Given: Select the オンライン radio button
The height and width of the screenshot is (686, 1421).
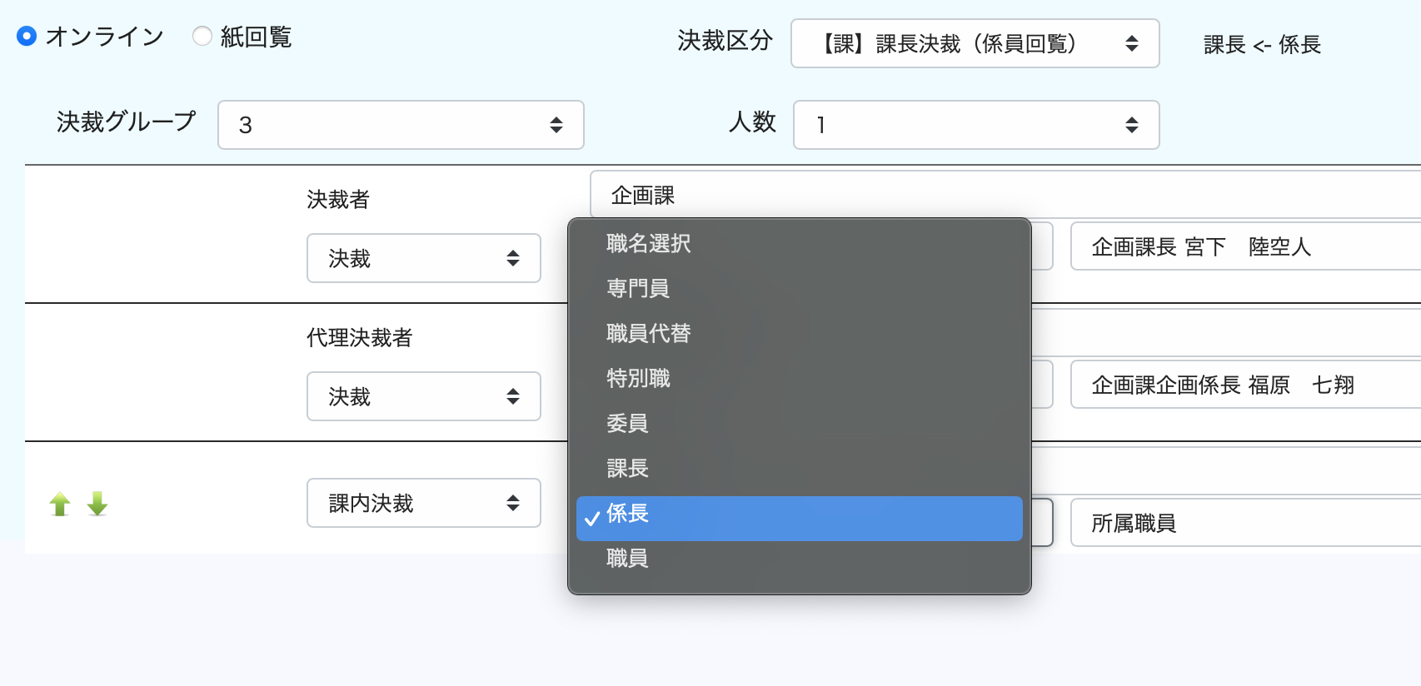Looking at the screenshot, I should (27, 37).
